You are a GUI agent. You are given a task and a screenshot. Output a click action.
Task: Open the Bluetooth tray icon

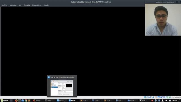[x=159, y=101]
